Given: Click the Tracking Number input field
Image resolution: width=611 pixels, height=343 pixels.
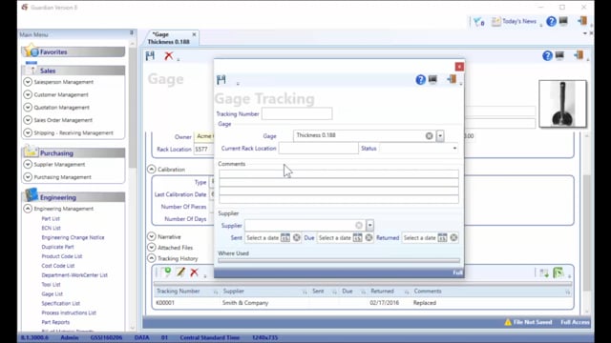Looking at the screenshot, I should pos(297,114).
